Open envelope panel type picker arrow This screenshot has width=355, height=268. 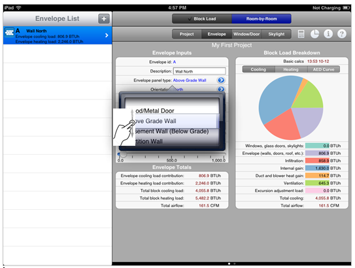click(x=221, y=80)
